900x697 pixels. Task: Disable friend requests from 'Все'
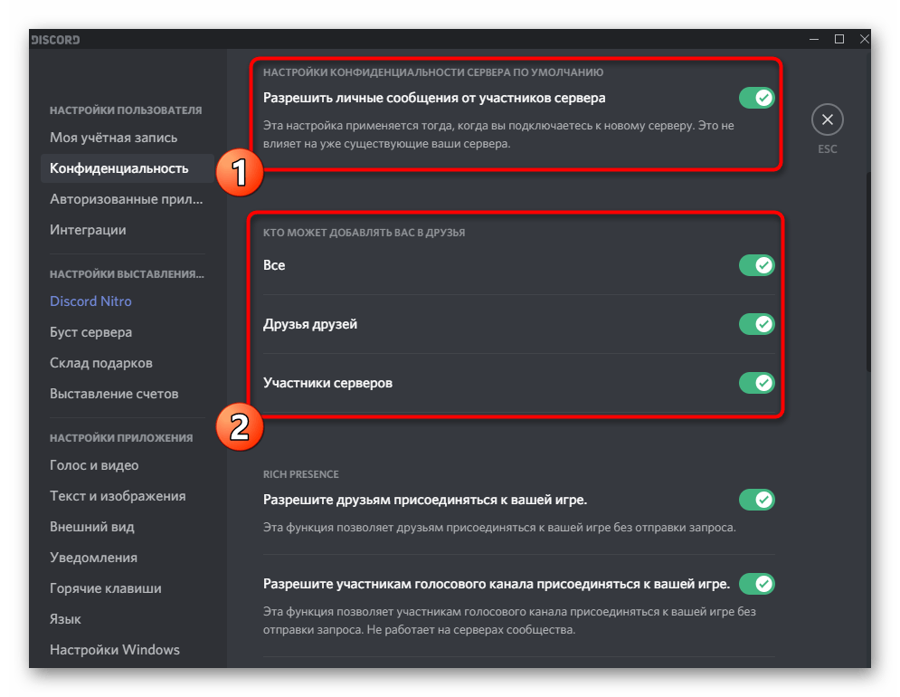tap(756, 265)
